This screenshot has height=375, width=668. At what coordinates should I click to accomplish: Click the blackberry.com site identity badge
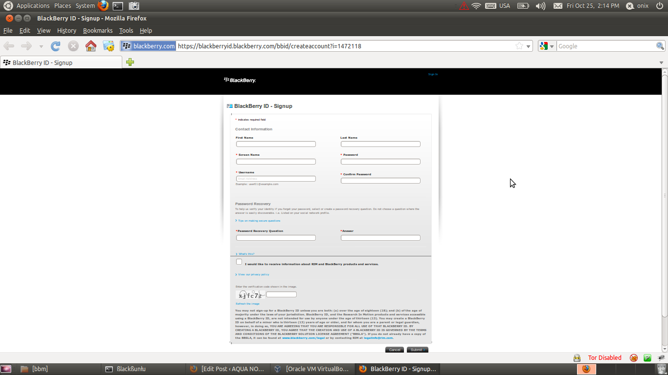tap(148, 46)
